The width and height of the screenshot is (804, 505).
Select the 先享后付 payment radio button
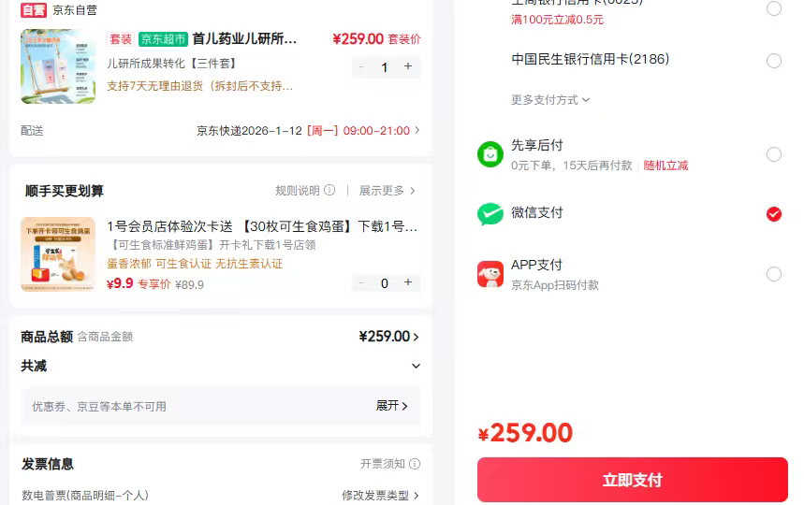(773, 154)
